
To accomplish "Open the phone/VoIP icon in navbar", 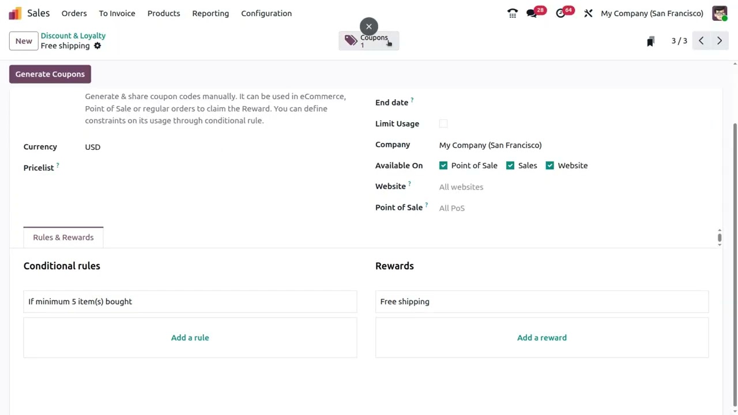I will 513,13.
